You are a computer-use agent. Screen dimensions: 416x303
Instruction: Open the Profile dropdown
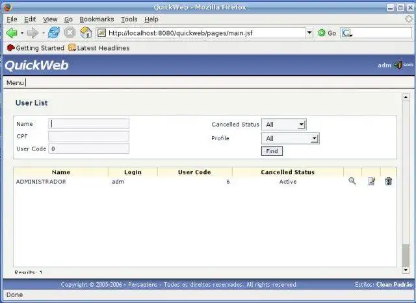pyautogui.click(x=291, y=138)
